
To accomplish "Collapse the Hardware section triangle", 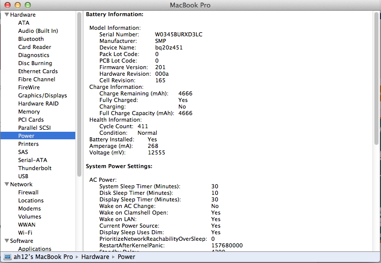I will 6,15.
